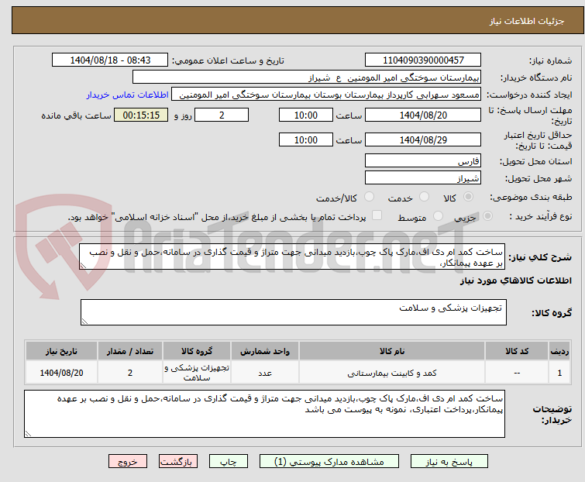Click the چاپ print button
Screen dimensions: 585x482
(229, 462)
